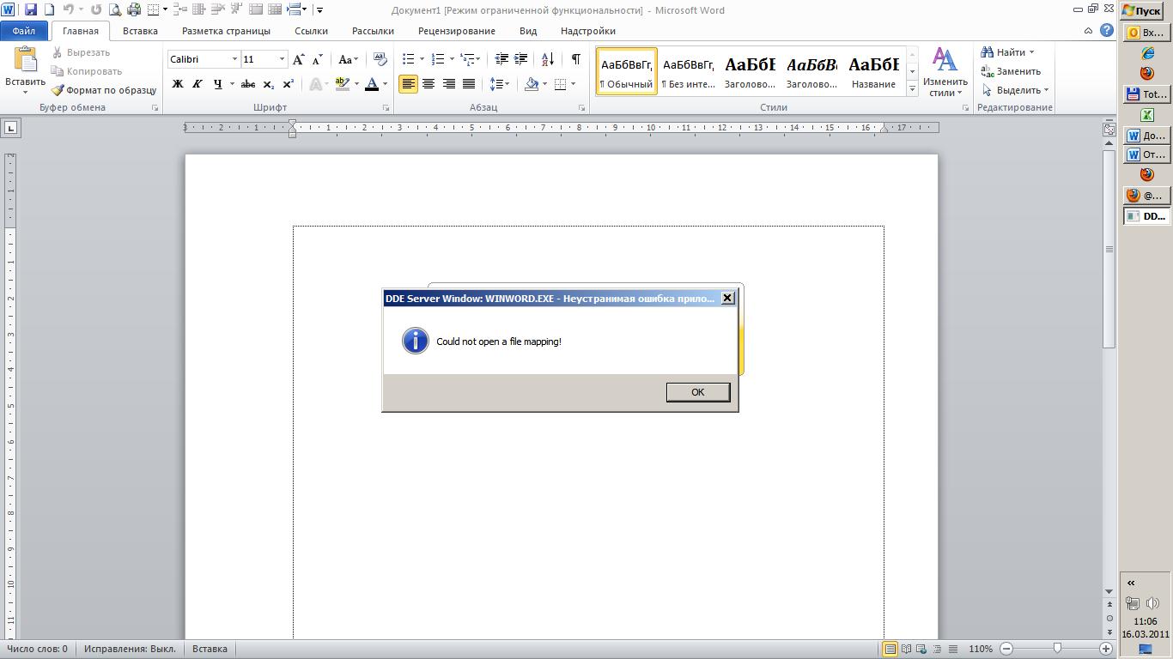
Task: Increase paragraph indent
Action: [520, 59]
